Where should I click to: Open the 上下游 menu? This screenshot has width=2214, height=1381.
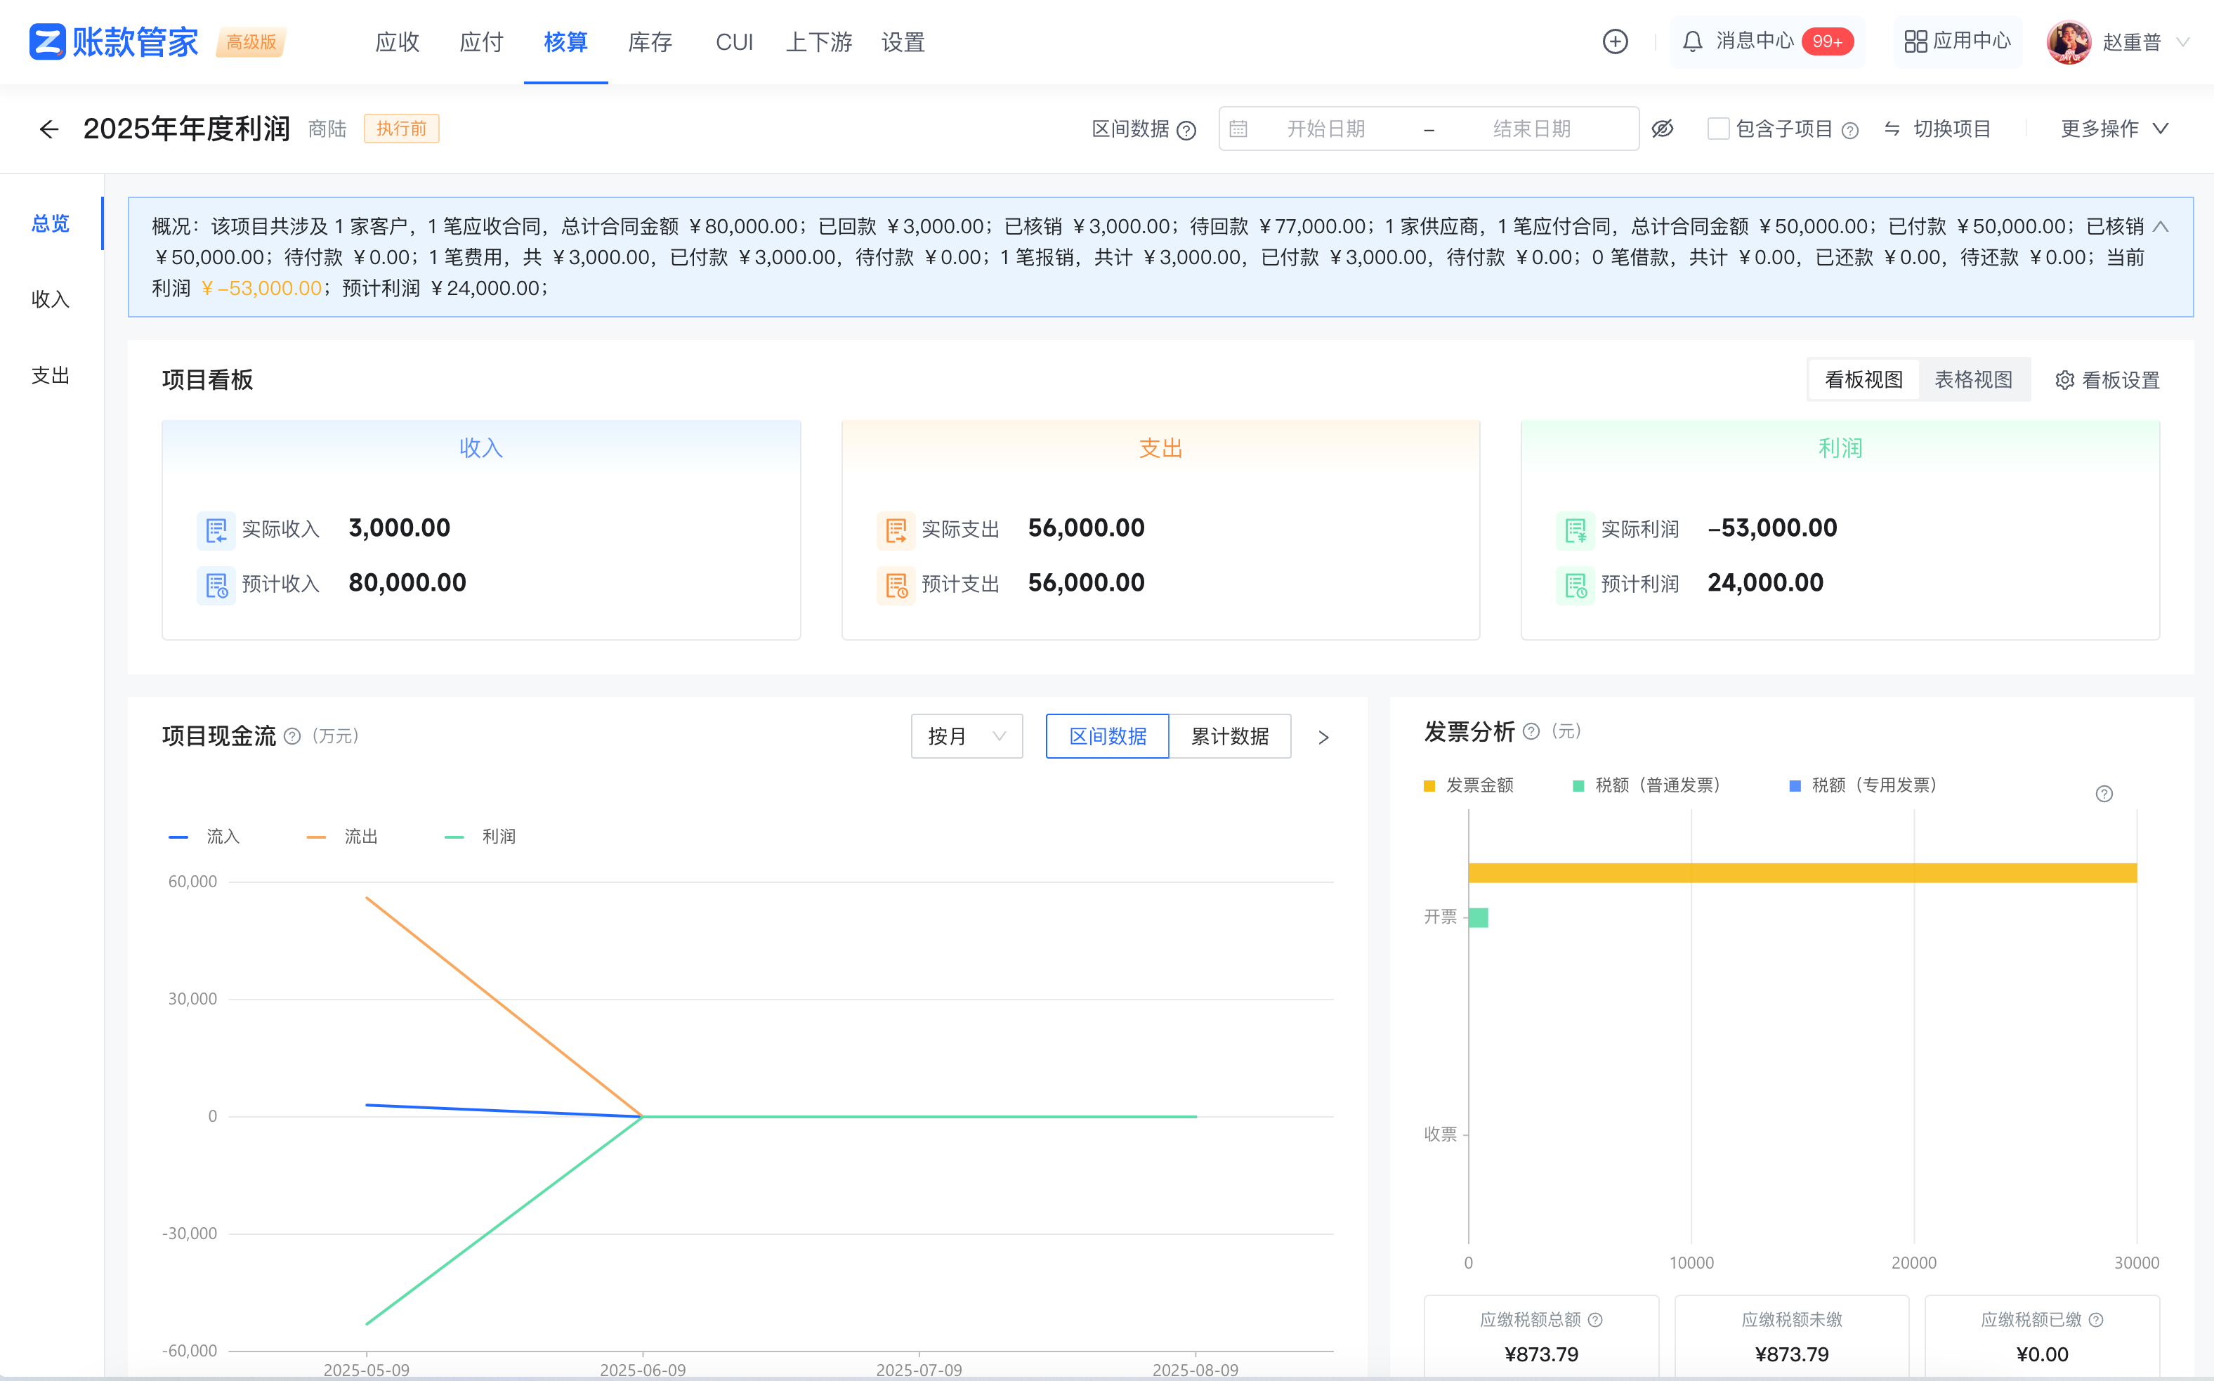[819, 42]
